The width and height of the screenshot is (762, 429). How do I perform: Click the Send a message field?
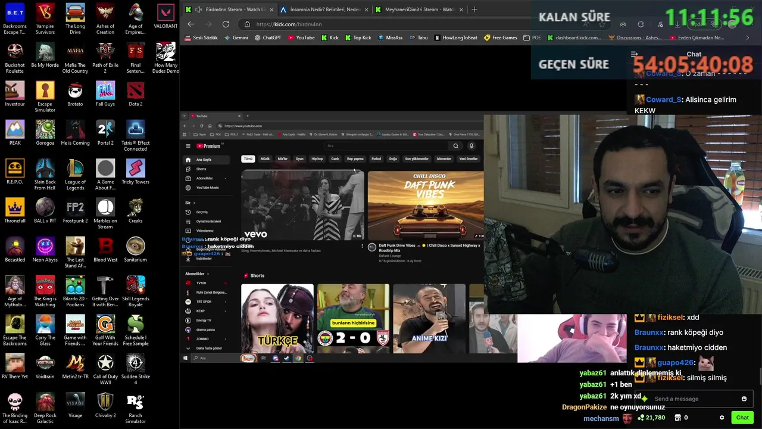coord(694,399)
